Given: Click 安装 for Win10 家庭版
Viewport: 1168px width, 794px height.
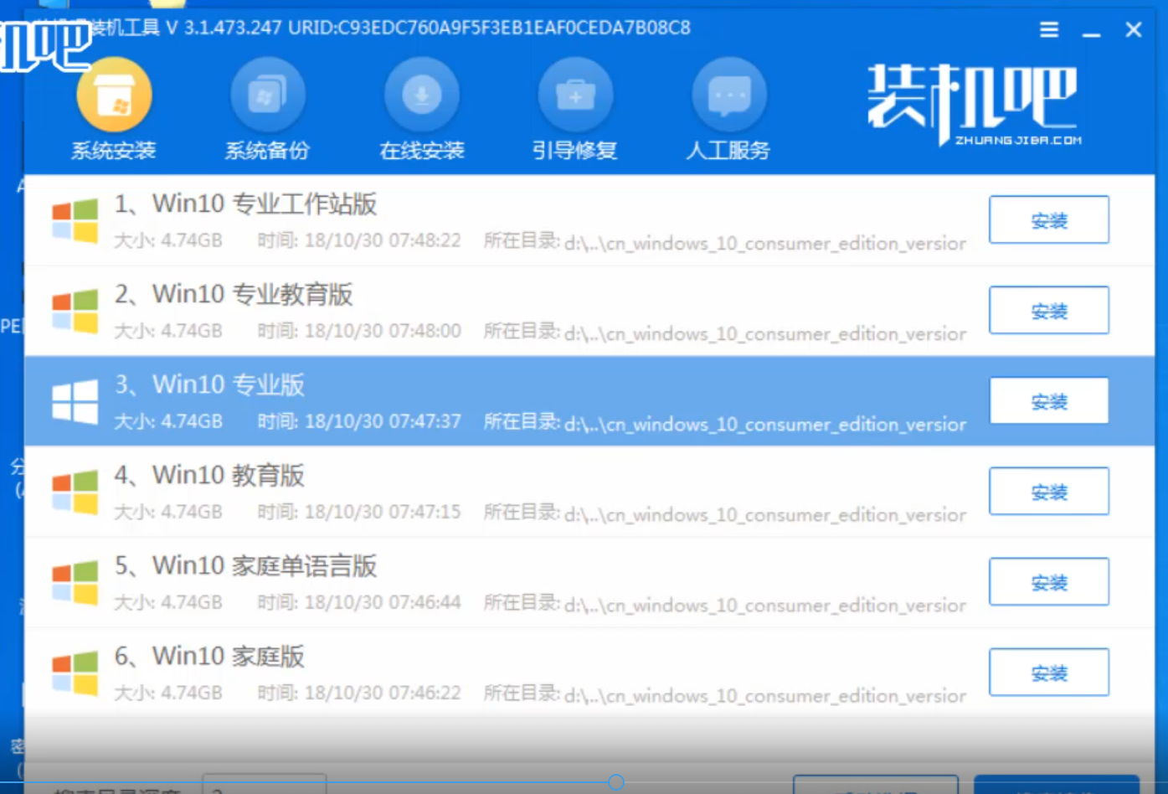Looking at the screenshot, I should point(1048,673).
